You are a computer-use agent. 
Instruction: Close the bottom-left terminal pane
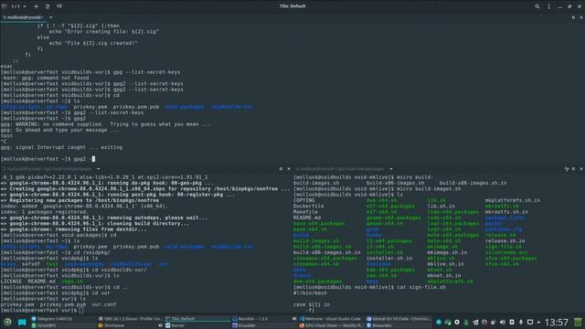tap(289, 169)
